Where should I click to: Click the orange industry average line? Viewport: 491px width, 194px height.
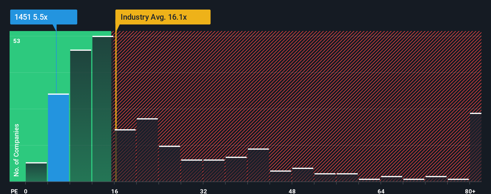pos(116,106)
